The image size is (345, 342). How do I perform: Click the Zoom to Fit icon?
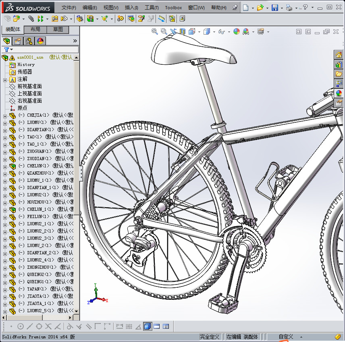pos(155,32)
